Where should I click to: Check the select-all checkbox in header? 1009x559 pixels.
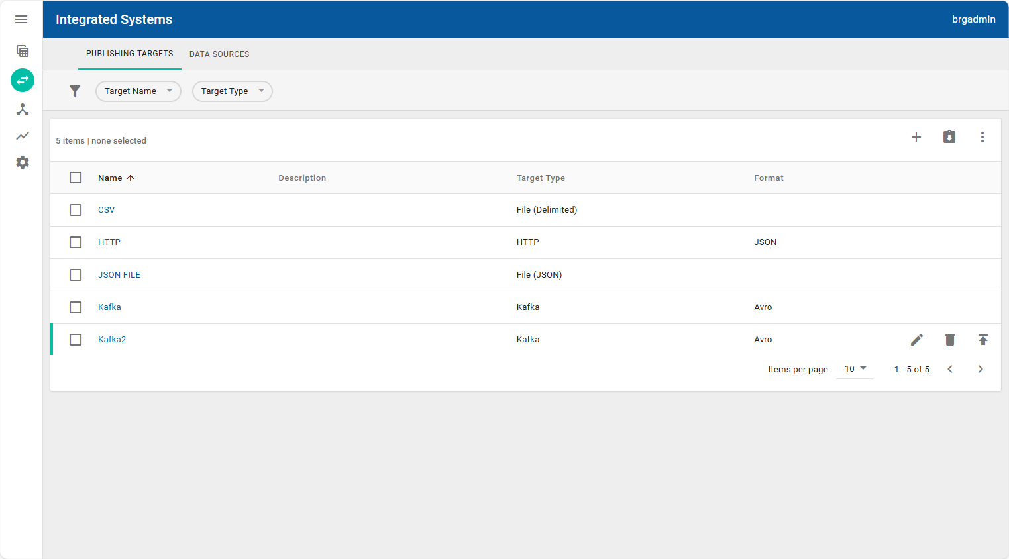76,178
